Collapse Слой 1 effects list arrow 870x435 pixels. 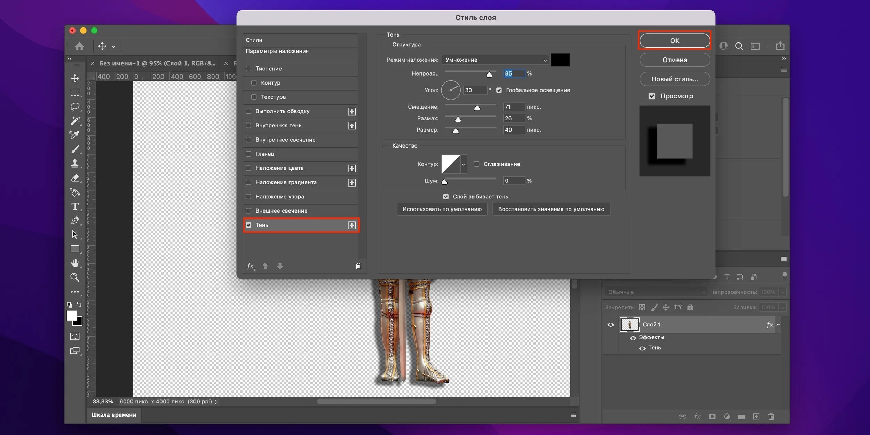pyautogui.click(x=778, y=325)
